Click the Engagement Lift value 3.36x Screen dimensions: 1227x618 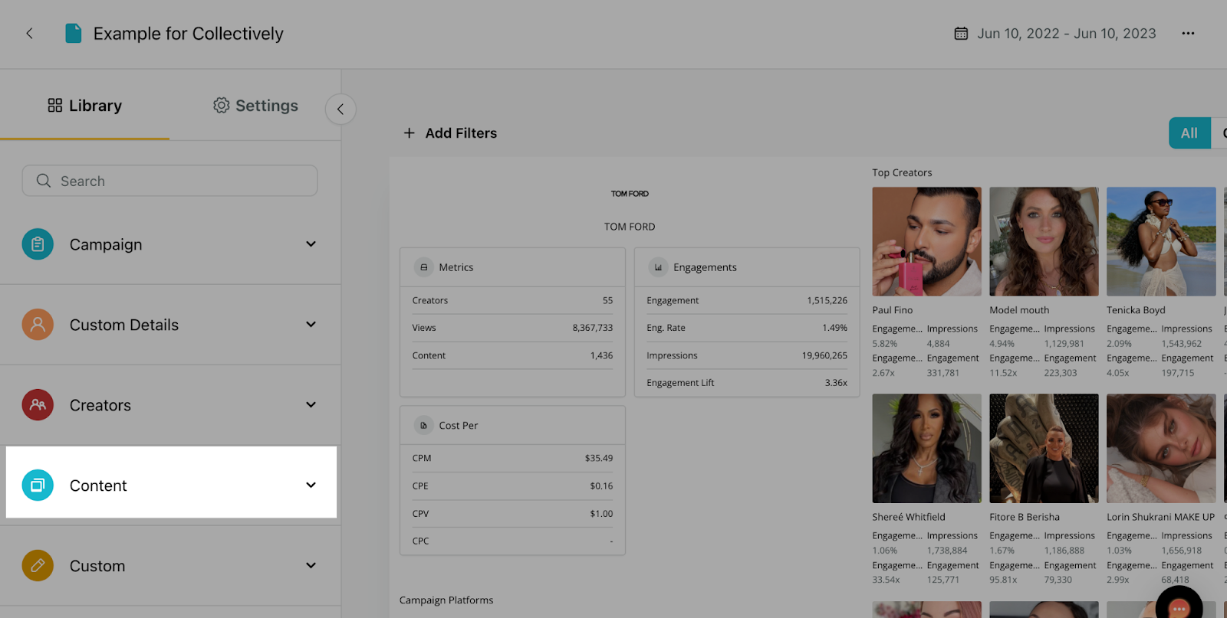836,383
